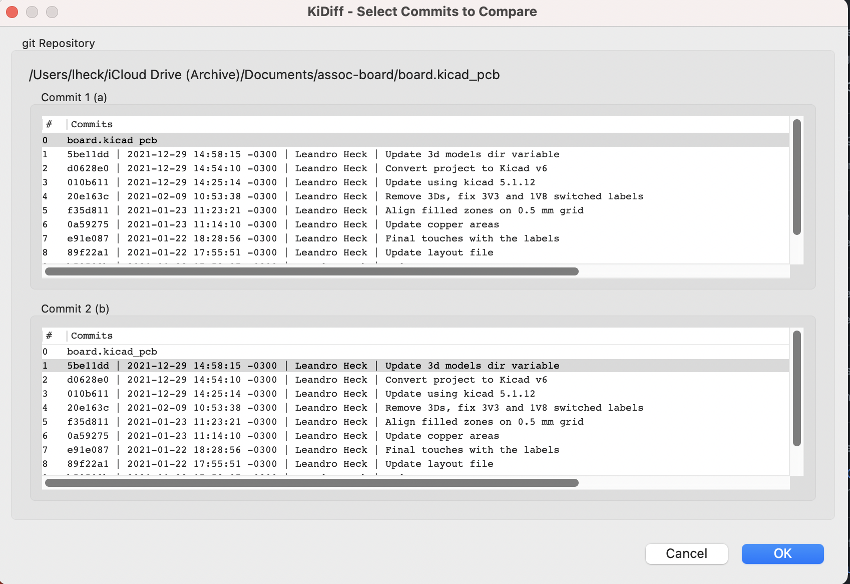This screenshot has width=850, height=584.
Task: Pick commit 5be11dd in Commit 2 list
Action: (415, 366)
